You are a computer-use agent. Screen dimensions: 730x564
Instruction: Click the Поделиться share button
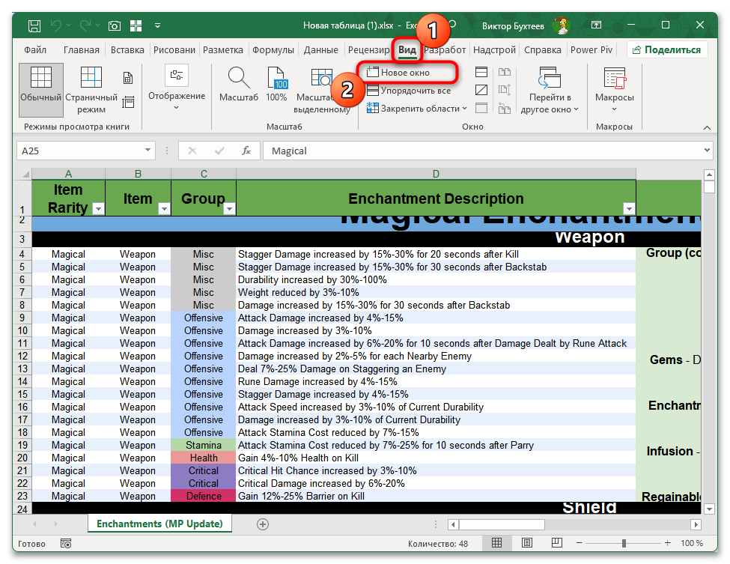pos(667,50)
